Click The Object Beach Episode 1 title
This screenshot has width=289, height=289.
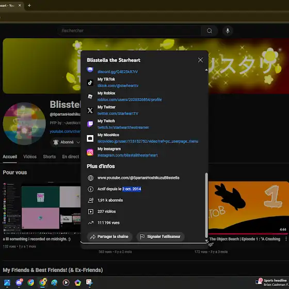[x=245, y=242]
